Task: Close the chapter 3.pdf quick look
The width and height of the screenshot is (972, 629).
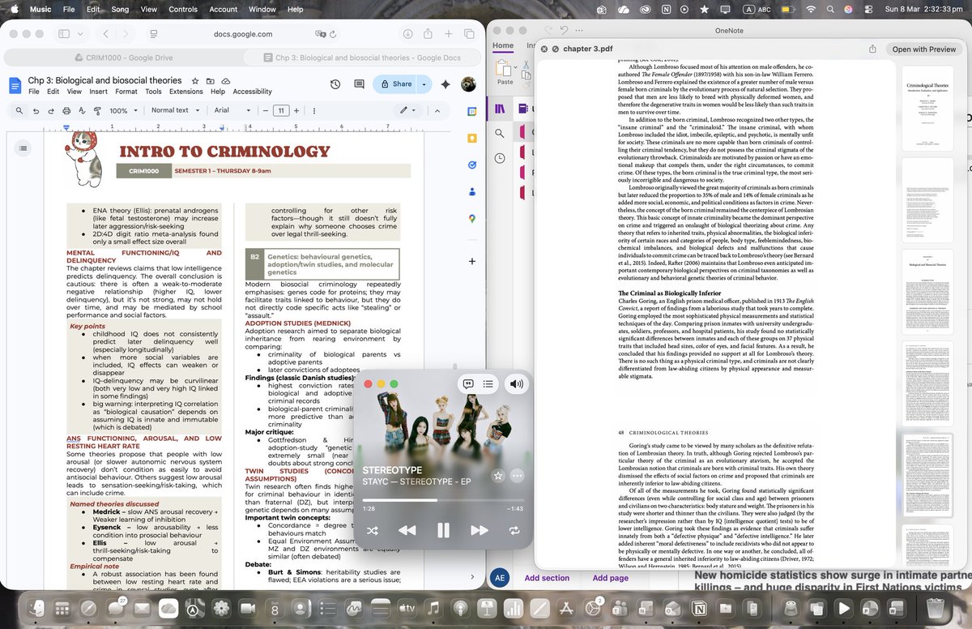Action: click(544, 49)
